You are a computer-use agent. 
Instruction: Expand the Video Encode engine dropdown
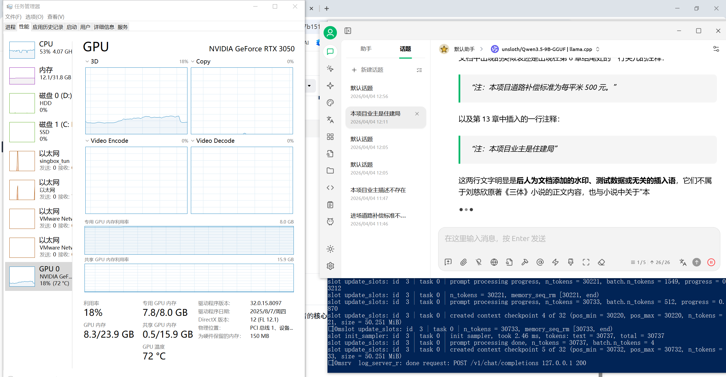pos(87,141)
